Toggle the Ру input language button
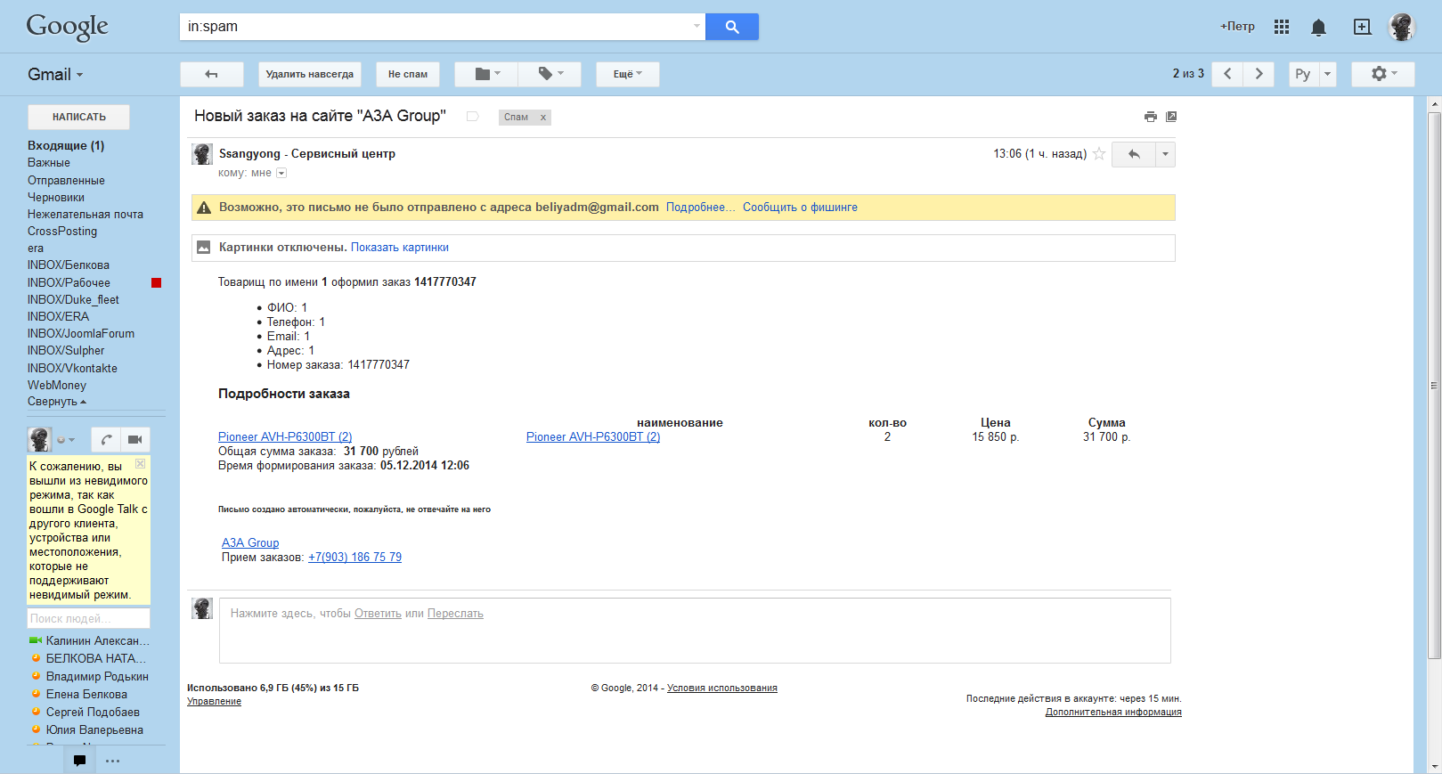 point(1303,74)
